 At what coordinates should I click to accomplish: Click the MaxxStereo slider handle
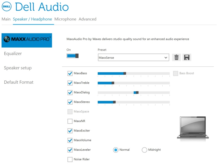click(x=114, y=102)
